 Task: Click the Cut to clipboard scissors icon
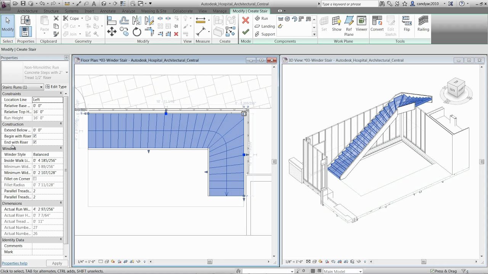tap(56, 18)
